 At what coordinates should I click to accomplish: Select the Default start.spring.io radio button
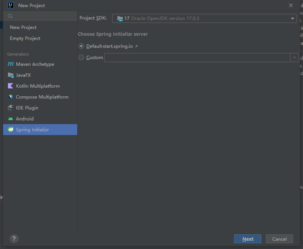pyautogui.click(x=81, y=46)
